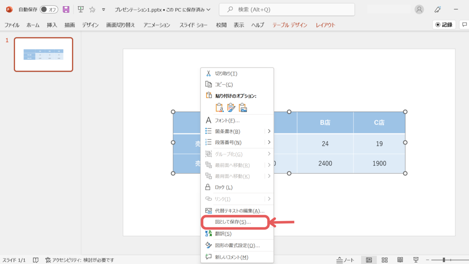Click the C店 header cell in table

coord(379,122)
